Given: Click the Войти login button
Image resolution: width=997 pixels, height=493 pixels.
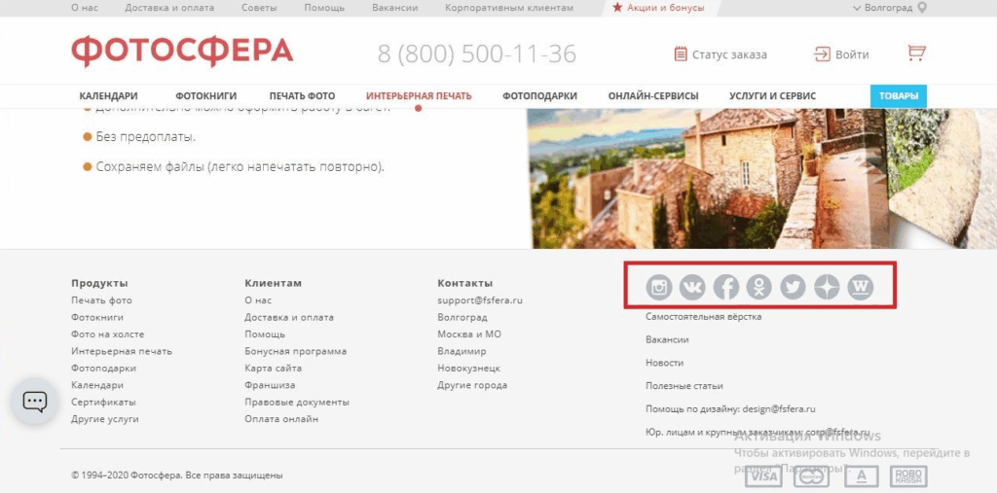Looking at the screenshot, I should tap(841, 54).
